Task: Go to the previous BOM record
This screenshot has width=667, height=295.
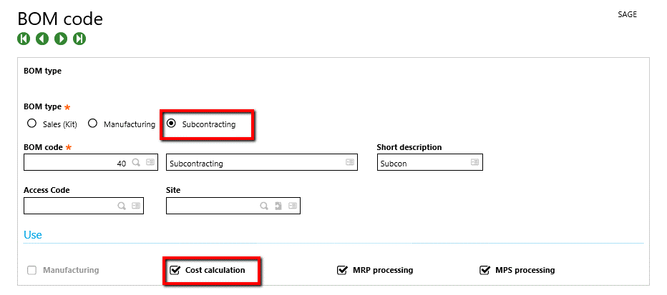Action: [42, 39]
